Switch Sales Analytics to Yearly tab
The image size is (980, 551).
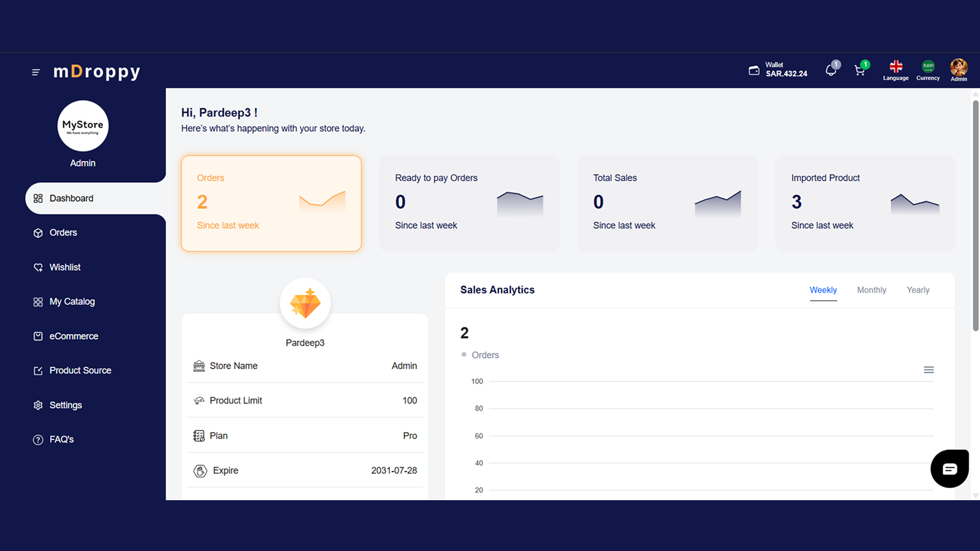918,290
